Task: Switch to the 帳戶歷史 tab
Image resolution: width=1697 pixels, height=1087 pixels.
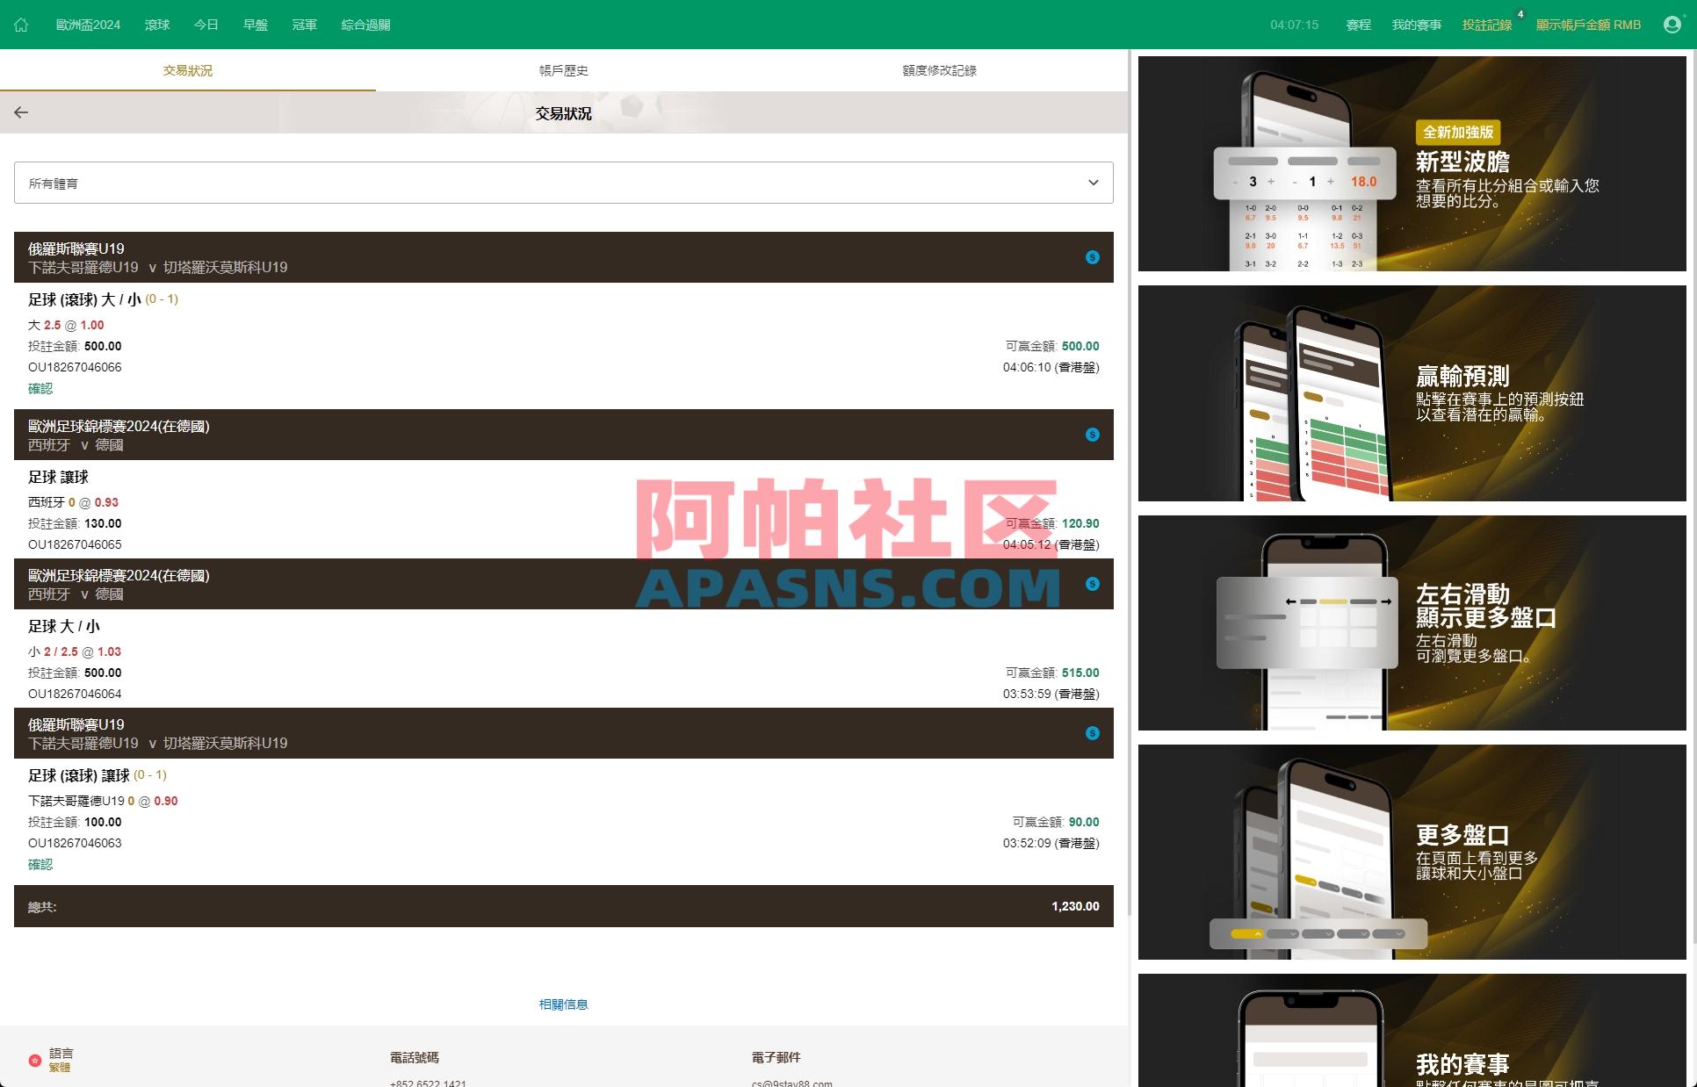Action: (x=563, y=70)
